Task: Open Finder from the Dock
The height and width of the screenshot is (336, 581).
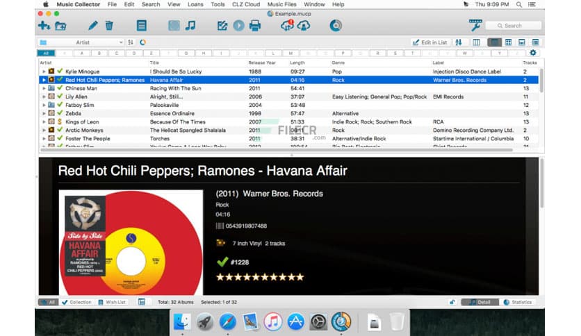Action: 182,321
